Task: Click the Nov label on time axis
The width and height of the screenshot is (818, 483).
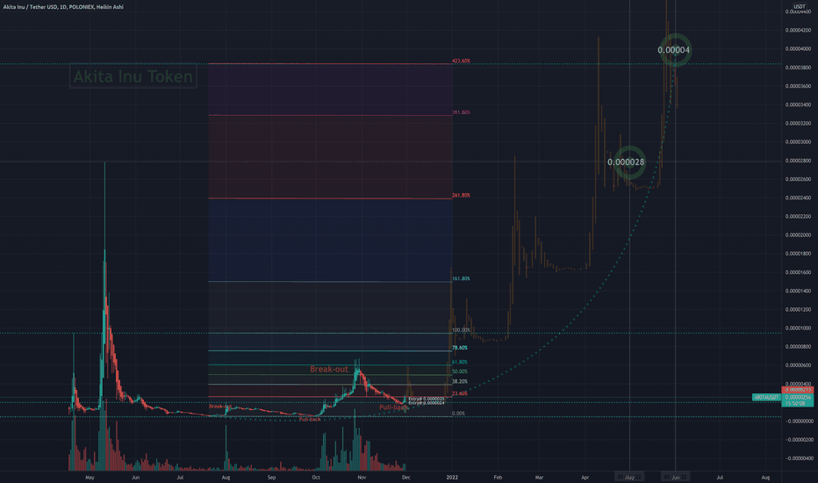Action: click(362, 477)
